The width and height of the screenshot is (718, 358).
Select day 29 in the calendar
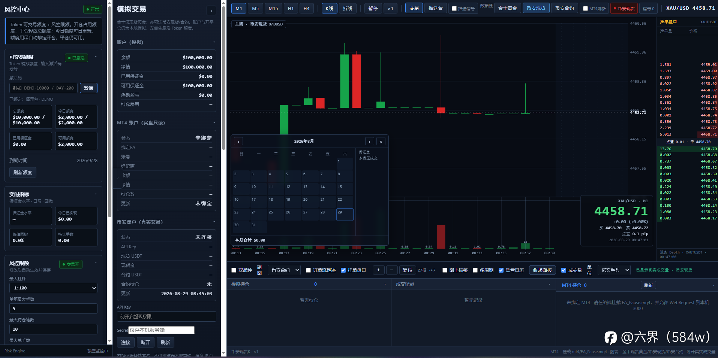click(x=345, y=215)
